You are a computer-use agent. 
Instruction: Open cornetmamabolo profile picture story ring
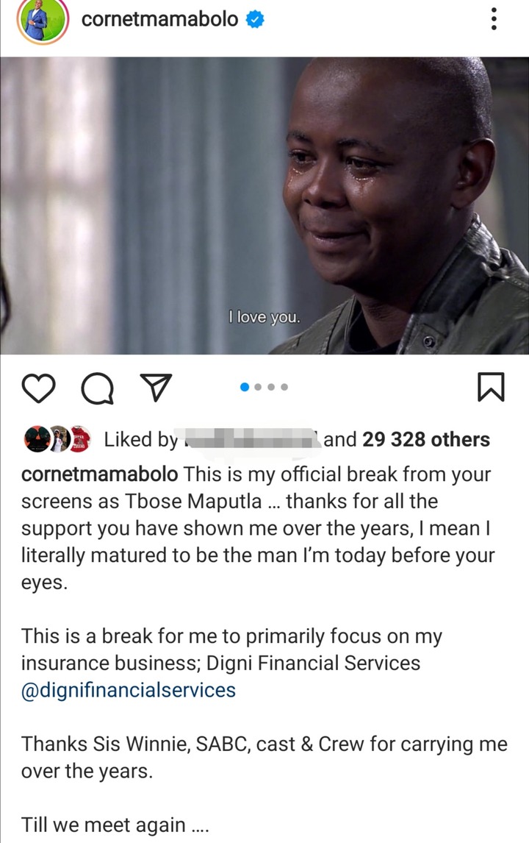(43, 21)
